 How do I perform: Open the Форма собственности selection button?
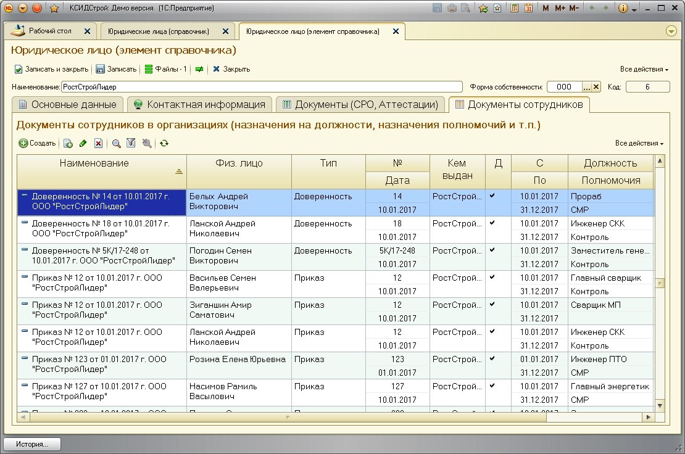click(587, 87)
